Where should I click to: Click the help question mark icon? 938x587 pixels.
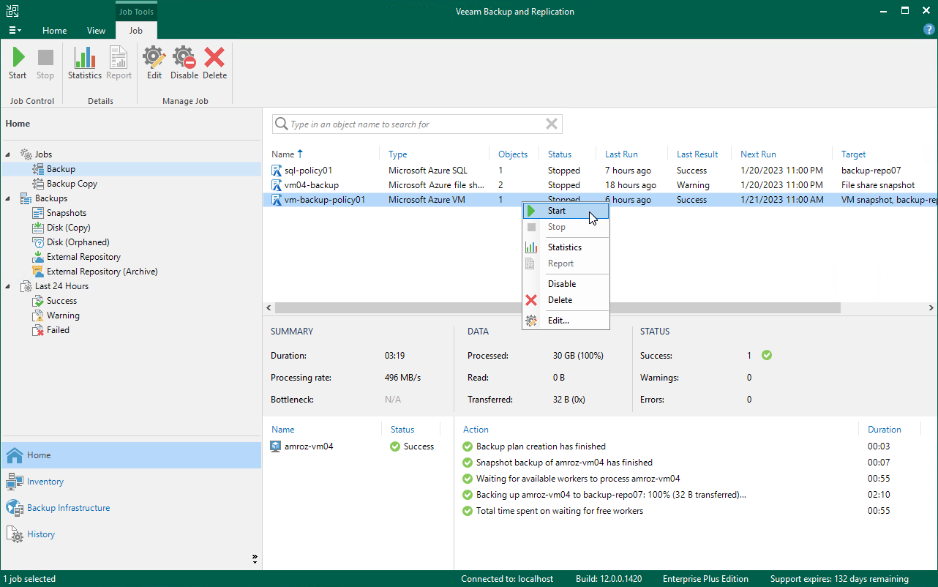click(929, 30)
